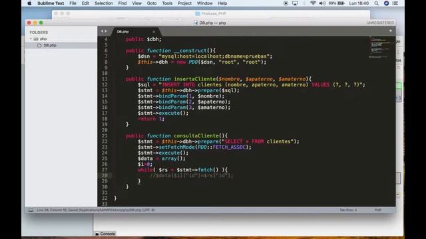This screenshot has width=426, height=239.
Task: Click on the insertaCliente function name
Action: pos(195,79)
